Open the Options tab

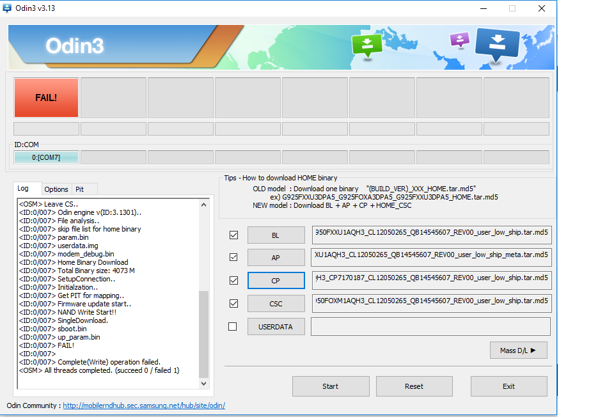pyautogui.click(x=56, y=189)
